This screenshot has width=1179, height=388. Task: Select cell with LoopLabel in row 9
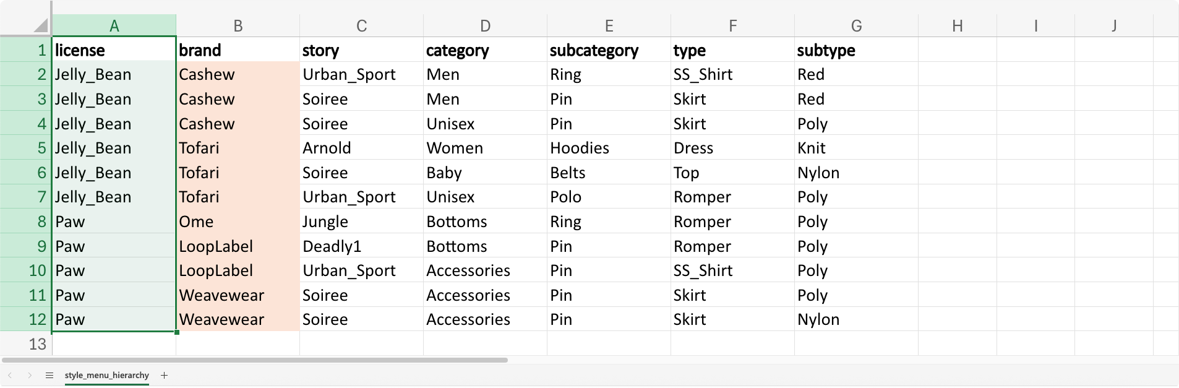238,246
